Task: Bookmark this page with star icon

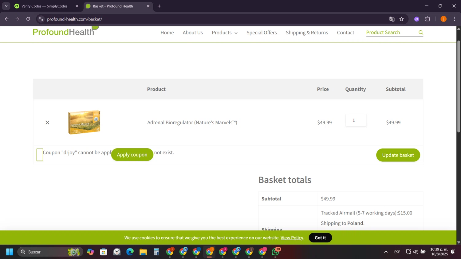Action: click(x=402, y=19)
